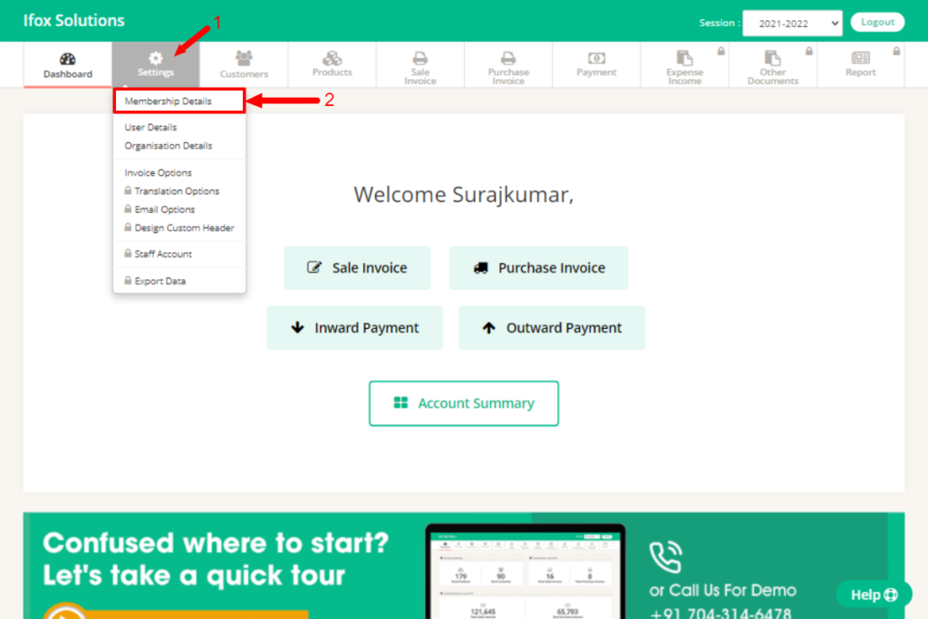Click the Logout button
The image size is (928, 619).
[876, 21]
